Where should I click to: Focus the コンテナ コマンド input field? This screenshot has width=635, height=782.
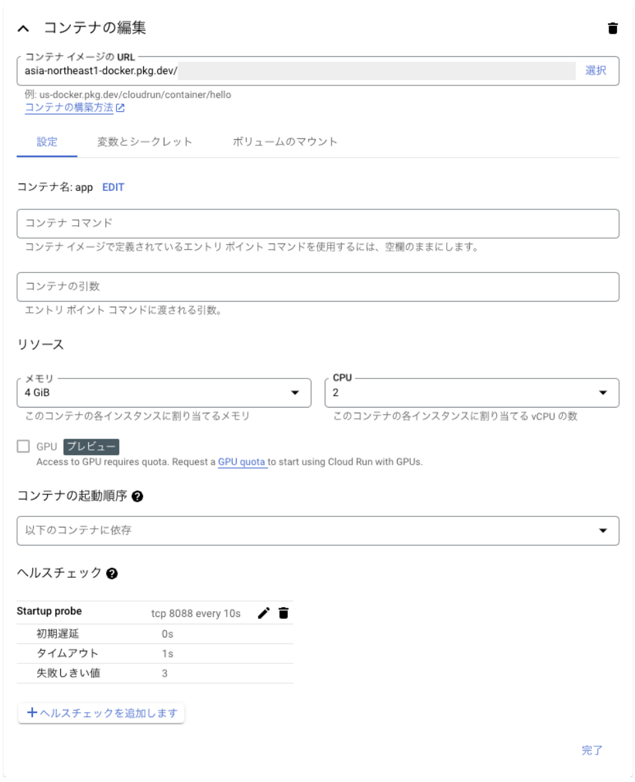[317, 223]
